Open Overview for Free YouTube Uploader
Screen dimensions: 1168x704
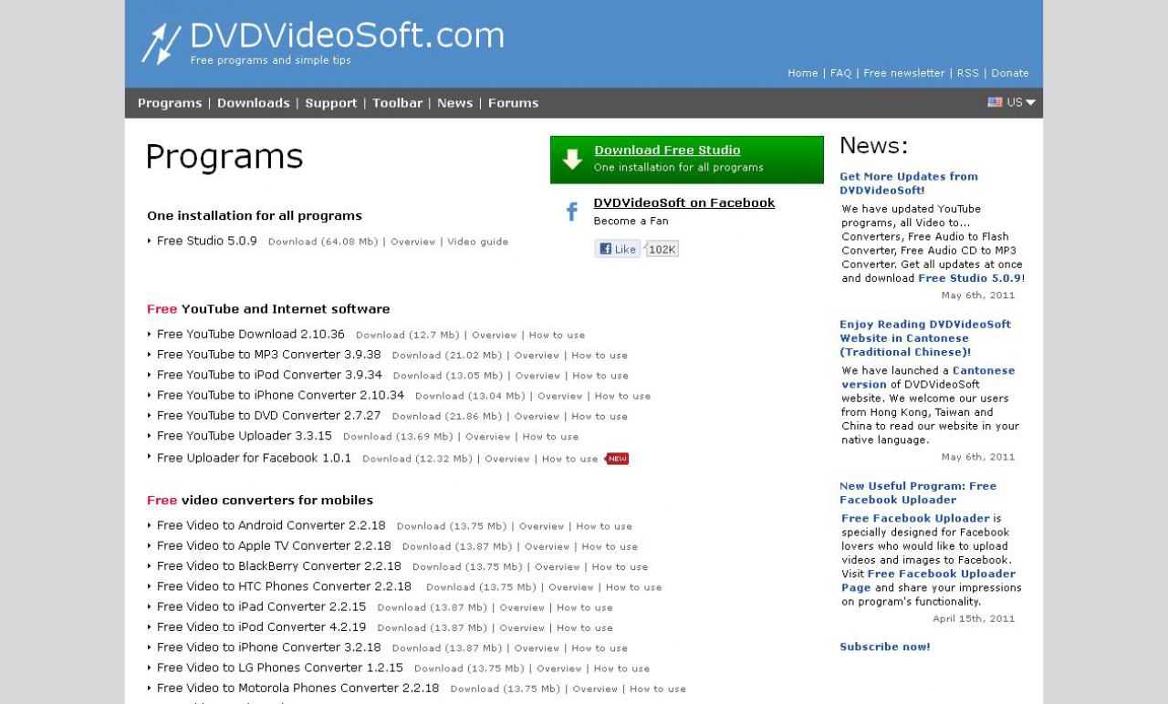488,437
